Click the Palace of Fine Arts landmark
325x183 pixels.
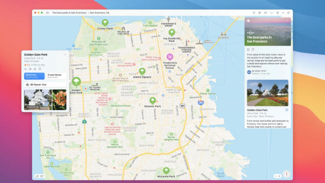click(x=123, y=28)
